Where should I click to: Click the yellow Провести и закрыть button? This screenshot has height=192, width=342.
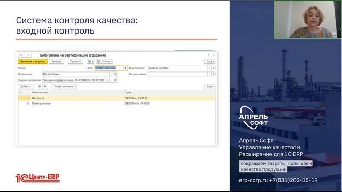click(x=33, y=62)
